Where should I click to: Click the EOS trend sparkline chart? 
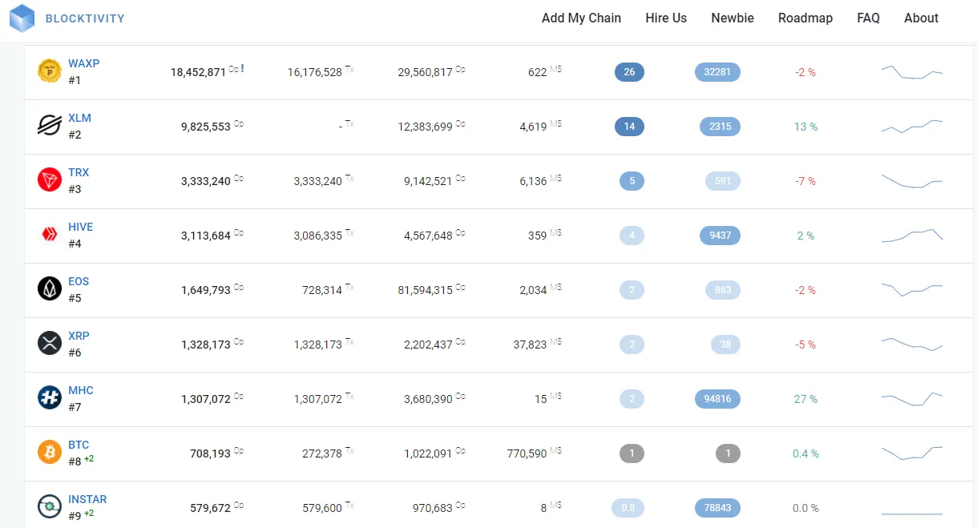(x=912, y=289)
